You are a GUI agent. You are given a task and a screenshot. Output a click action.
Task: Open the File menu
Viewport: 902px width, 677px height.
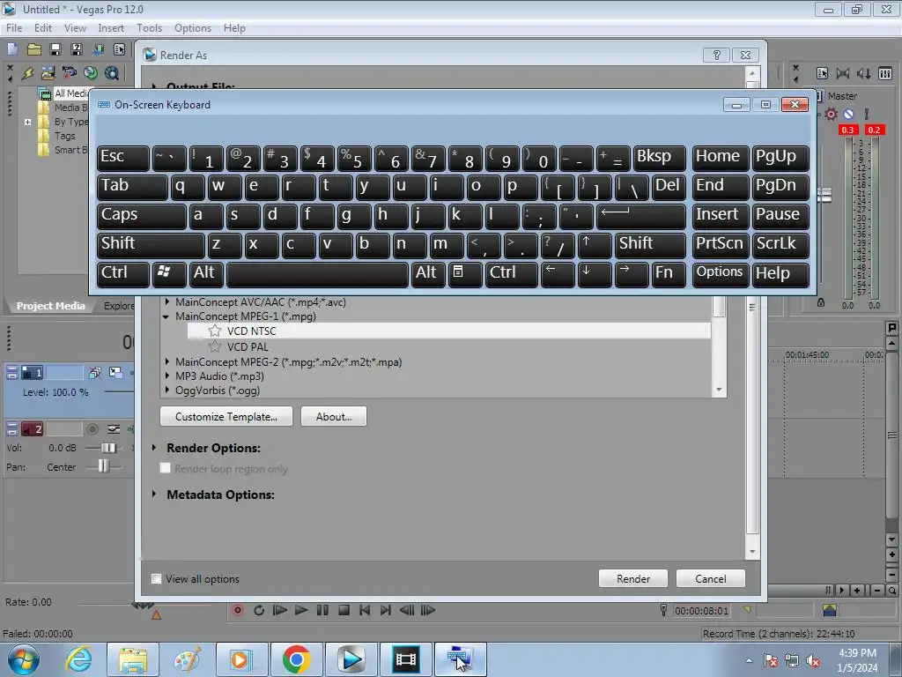pyautogui.click(x=14, y=27)
